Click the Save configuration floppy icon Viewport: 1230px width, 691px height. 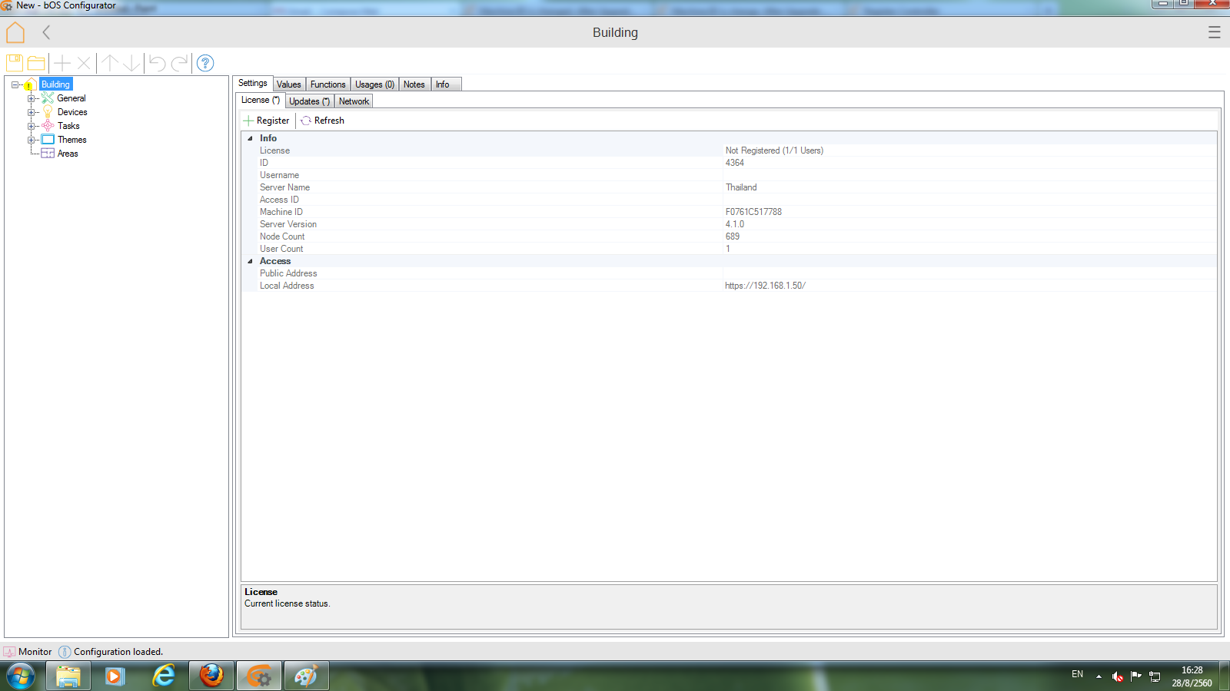pyautogui.click(x=15, y=63)
